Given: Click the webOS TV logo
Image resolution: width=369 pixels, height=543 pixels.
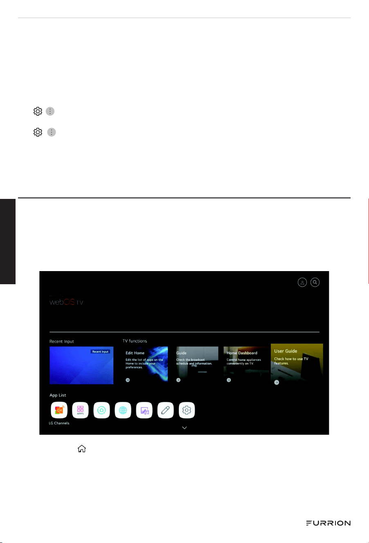Looking at the screenshot, I should point(67,302).
